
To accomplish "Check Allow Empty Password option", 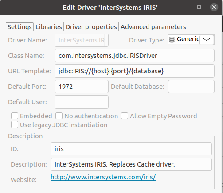I will point(125,116).
